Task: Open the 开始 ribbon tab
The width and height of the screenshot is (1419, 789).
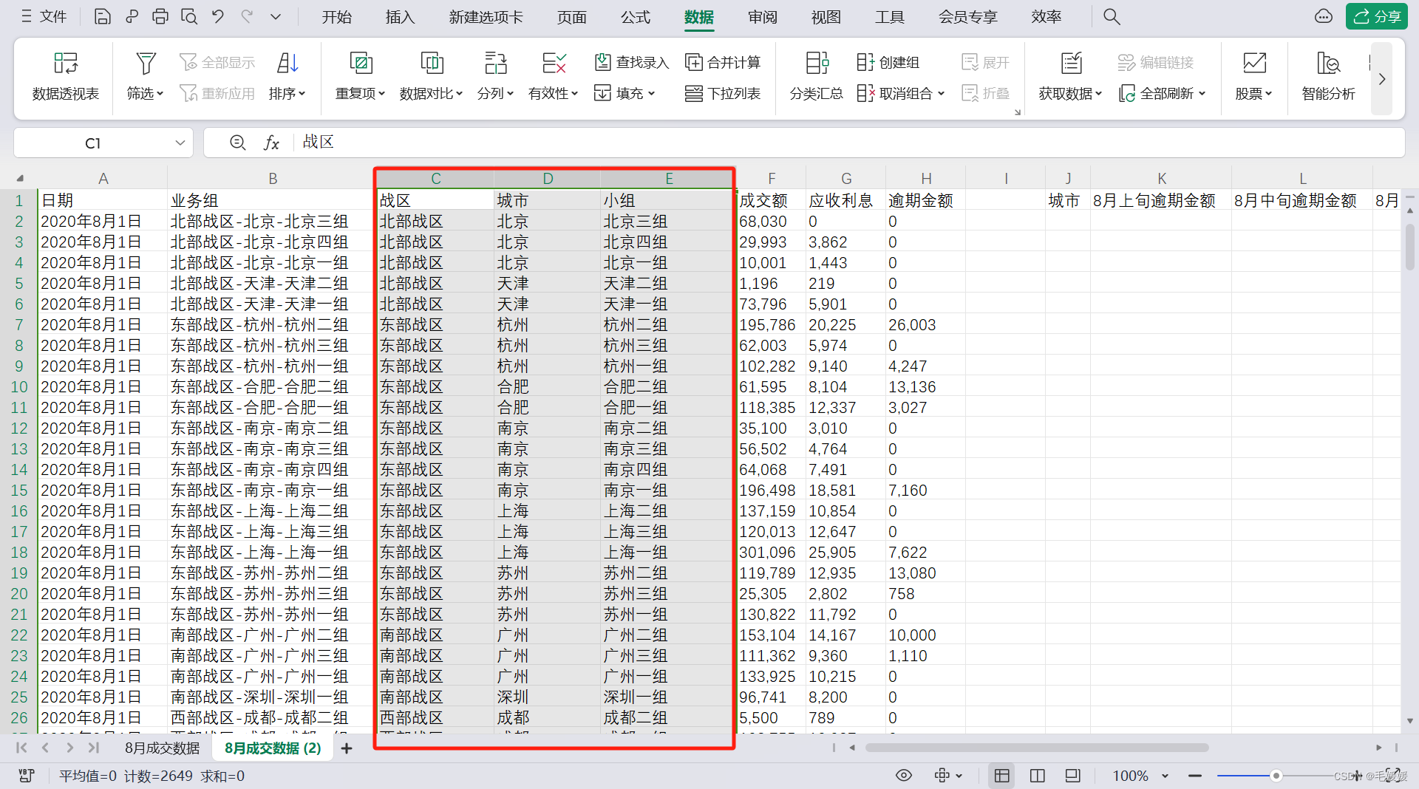Action: 336,16
